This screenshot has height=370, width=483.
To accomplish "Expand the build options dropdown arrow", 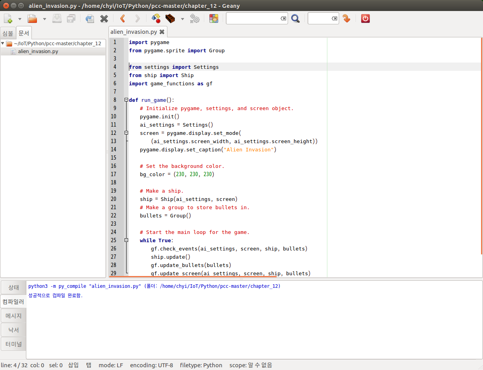I will 182,18.
